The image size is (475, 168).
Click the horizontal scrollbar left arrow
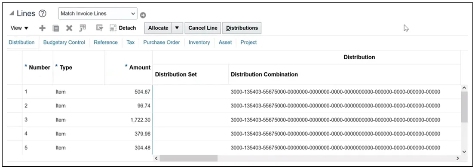156,158
